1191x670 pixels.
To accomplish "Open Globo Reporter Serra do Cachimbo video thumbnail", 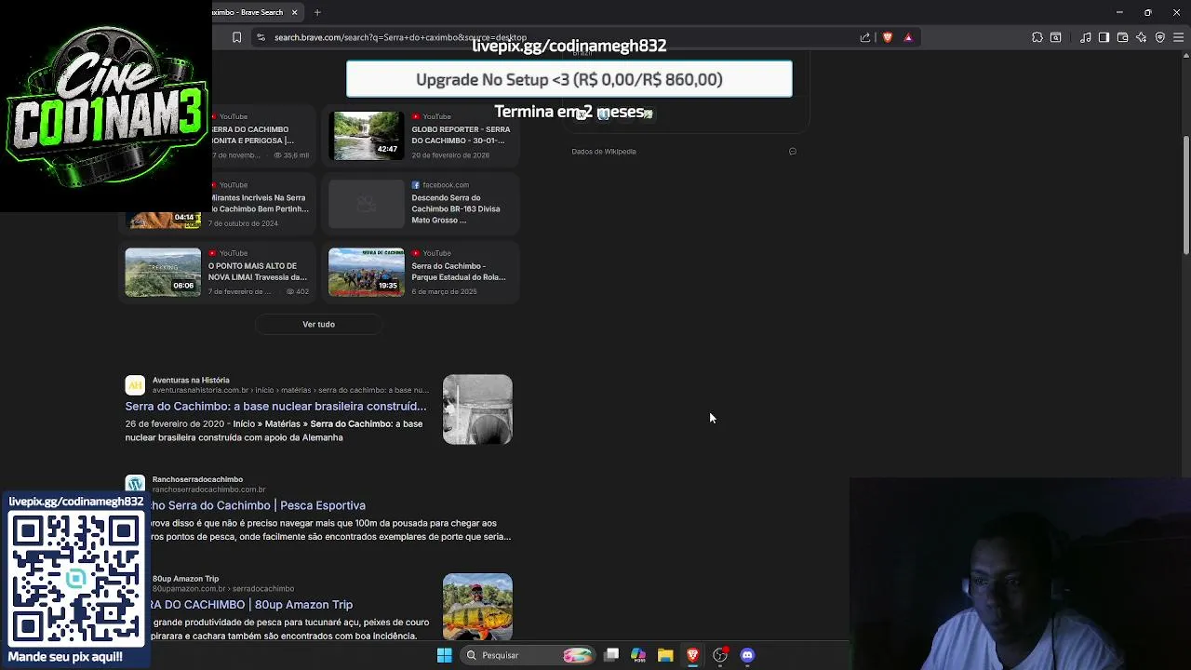I will tap(367, 136).
